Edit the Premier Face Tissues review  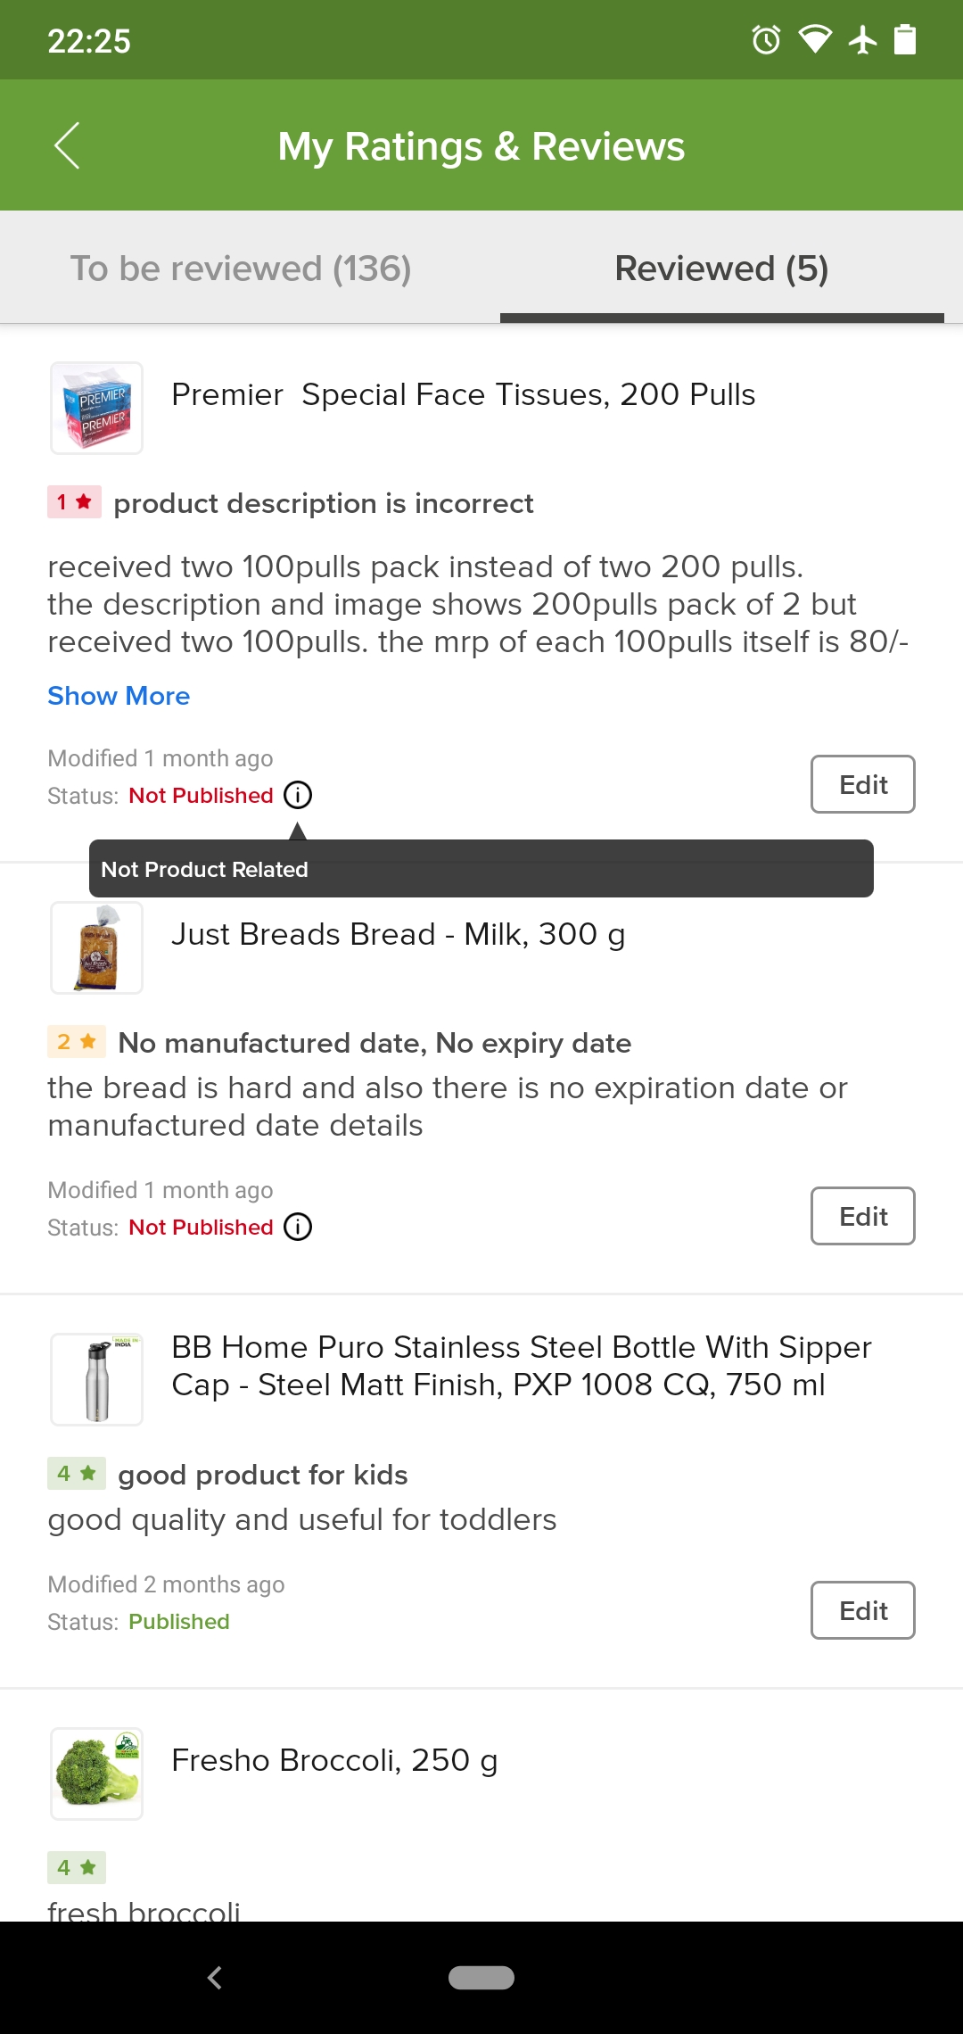click(861, 784)
